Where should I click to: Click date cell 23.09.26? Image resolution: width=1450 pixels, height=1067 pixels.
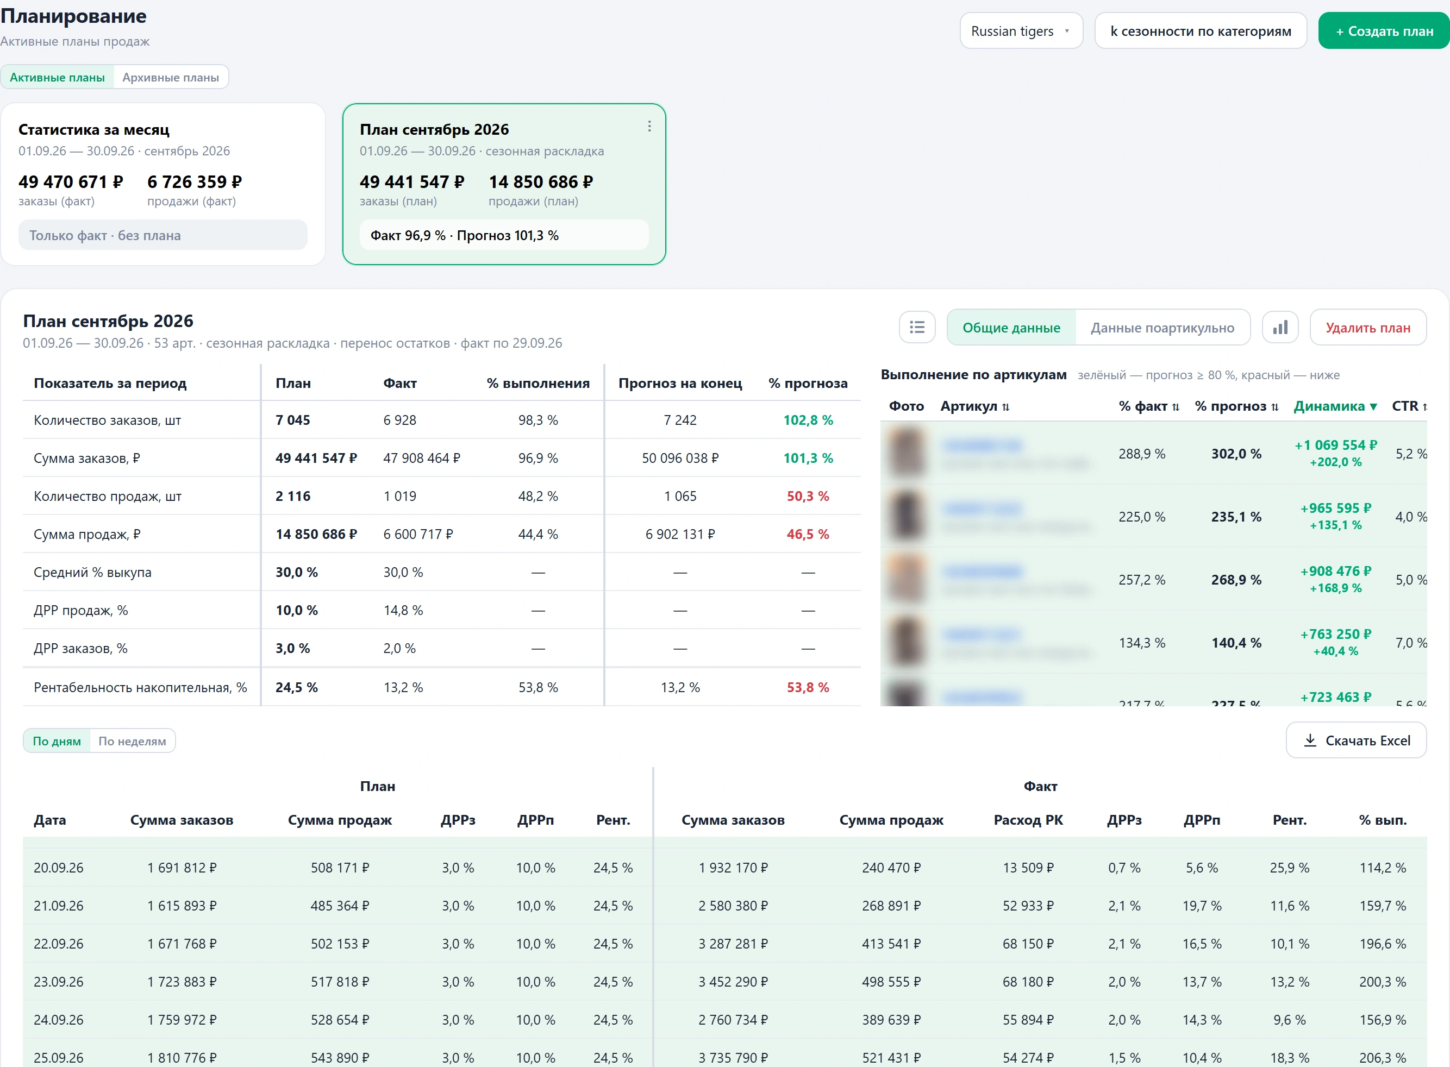[x=58, y=982]
